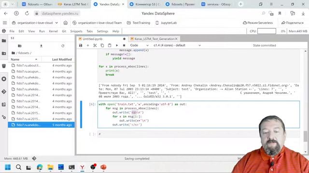Viewport: 309px width, 173px height.
Task: Open the Tabs menu
Action: coord(89,31)
